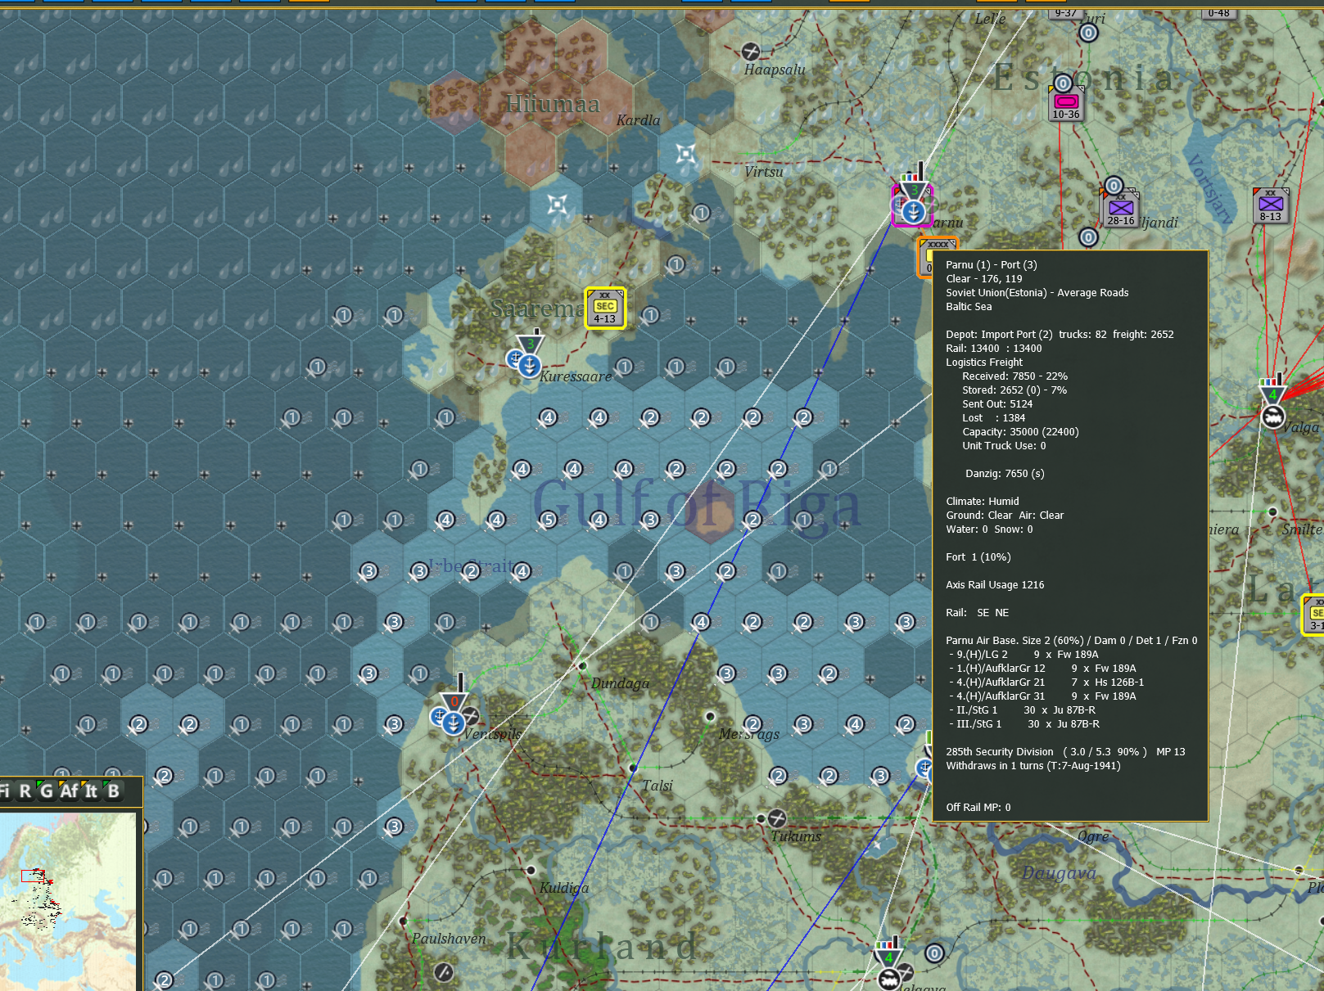Select the Tukums airfield icon
Image resolution: width=1324 pixels, height=991 pixels.
coord(777,818)
